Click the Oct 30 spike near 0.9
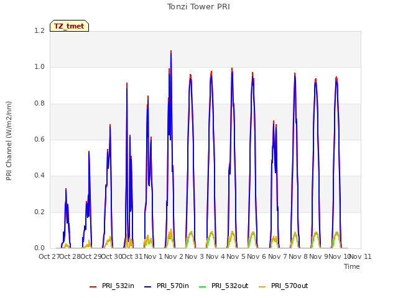 tap(127, 84)
